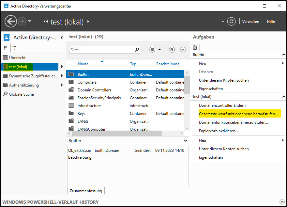Open the dropdown arrow left of refresh
The width and height of the screenshot is (287, 207).
click(x=223, y=22)
